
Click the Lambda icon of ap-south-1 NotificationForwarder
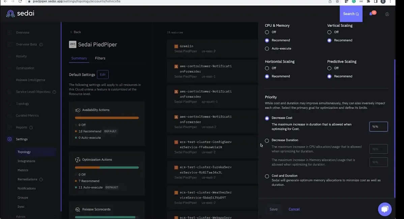tap(176, 92)
